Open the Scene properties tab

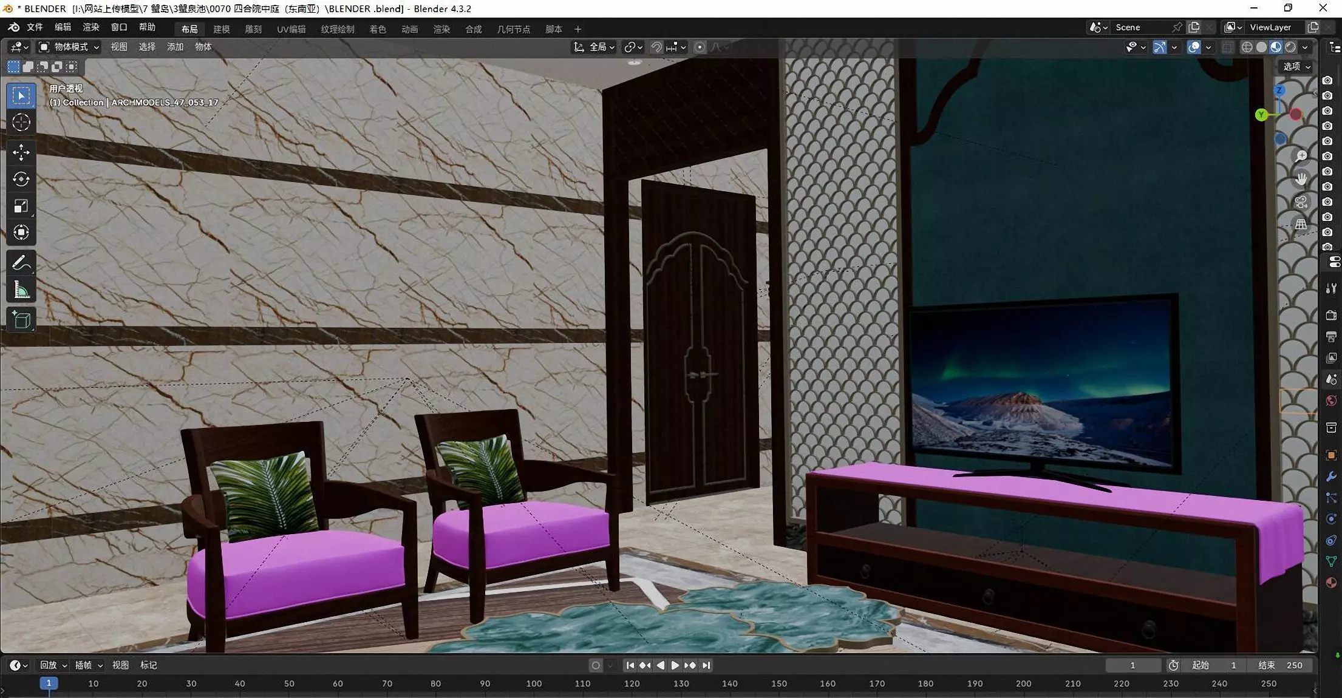point(1331,379)
